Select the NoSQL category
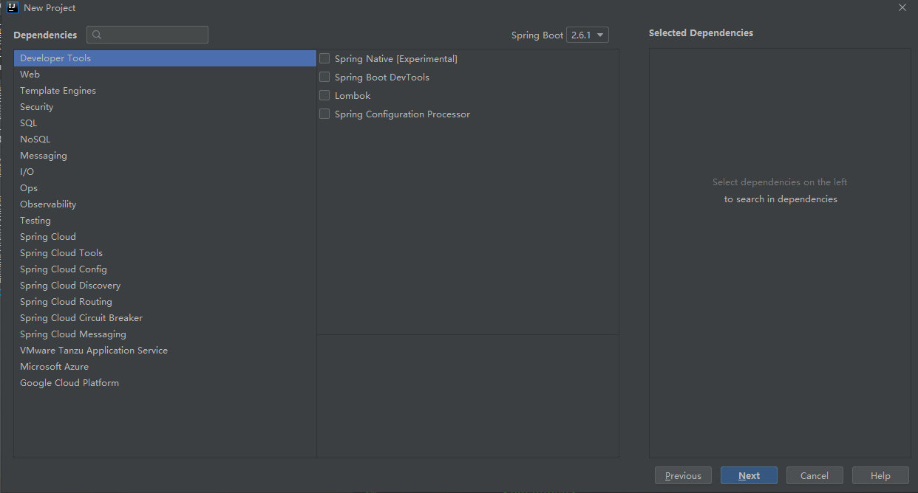Image resolution: width=918 pixels, height=493 pixels. (35, 139)
